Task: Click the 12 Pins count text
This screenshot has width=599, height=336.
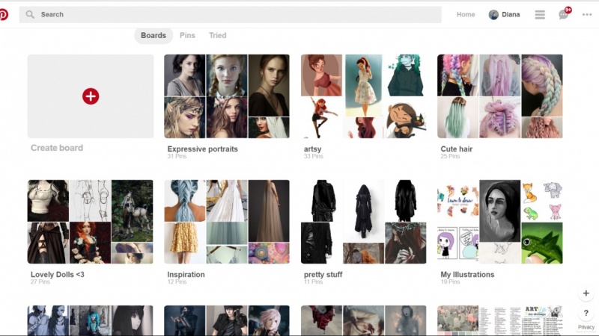Action: click(177, 282)
